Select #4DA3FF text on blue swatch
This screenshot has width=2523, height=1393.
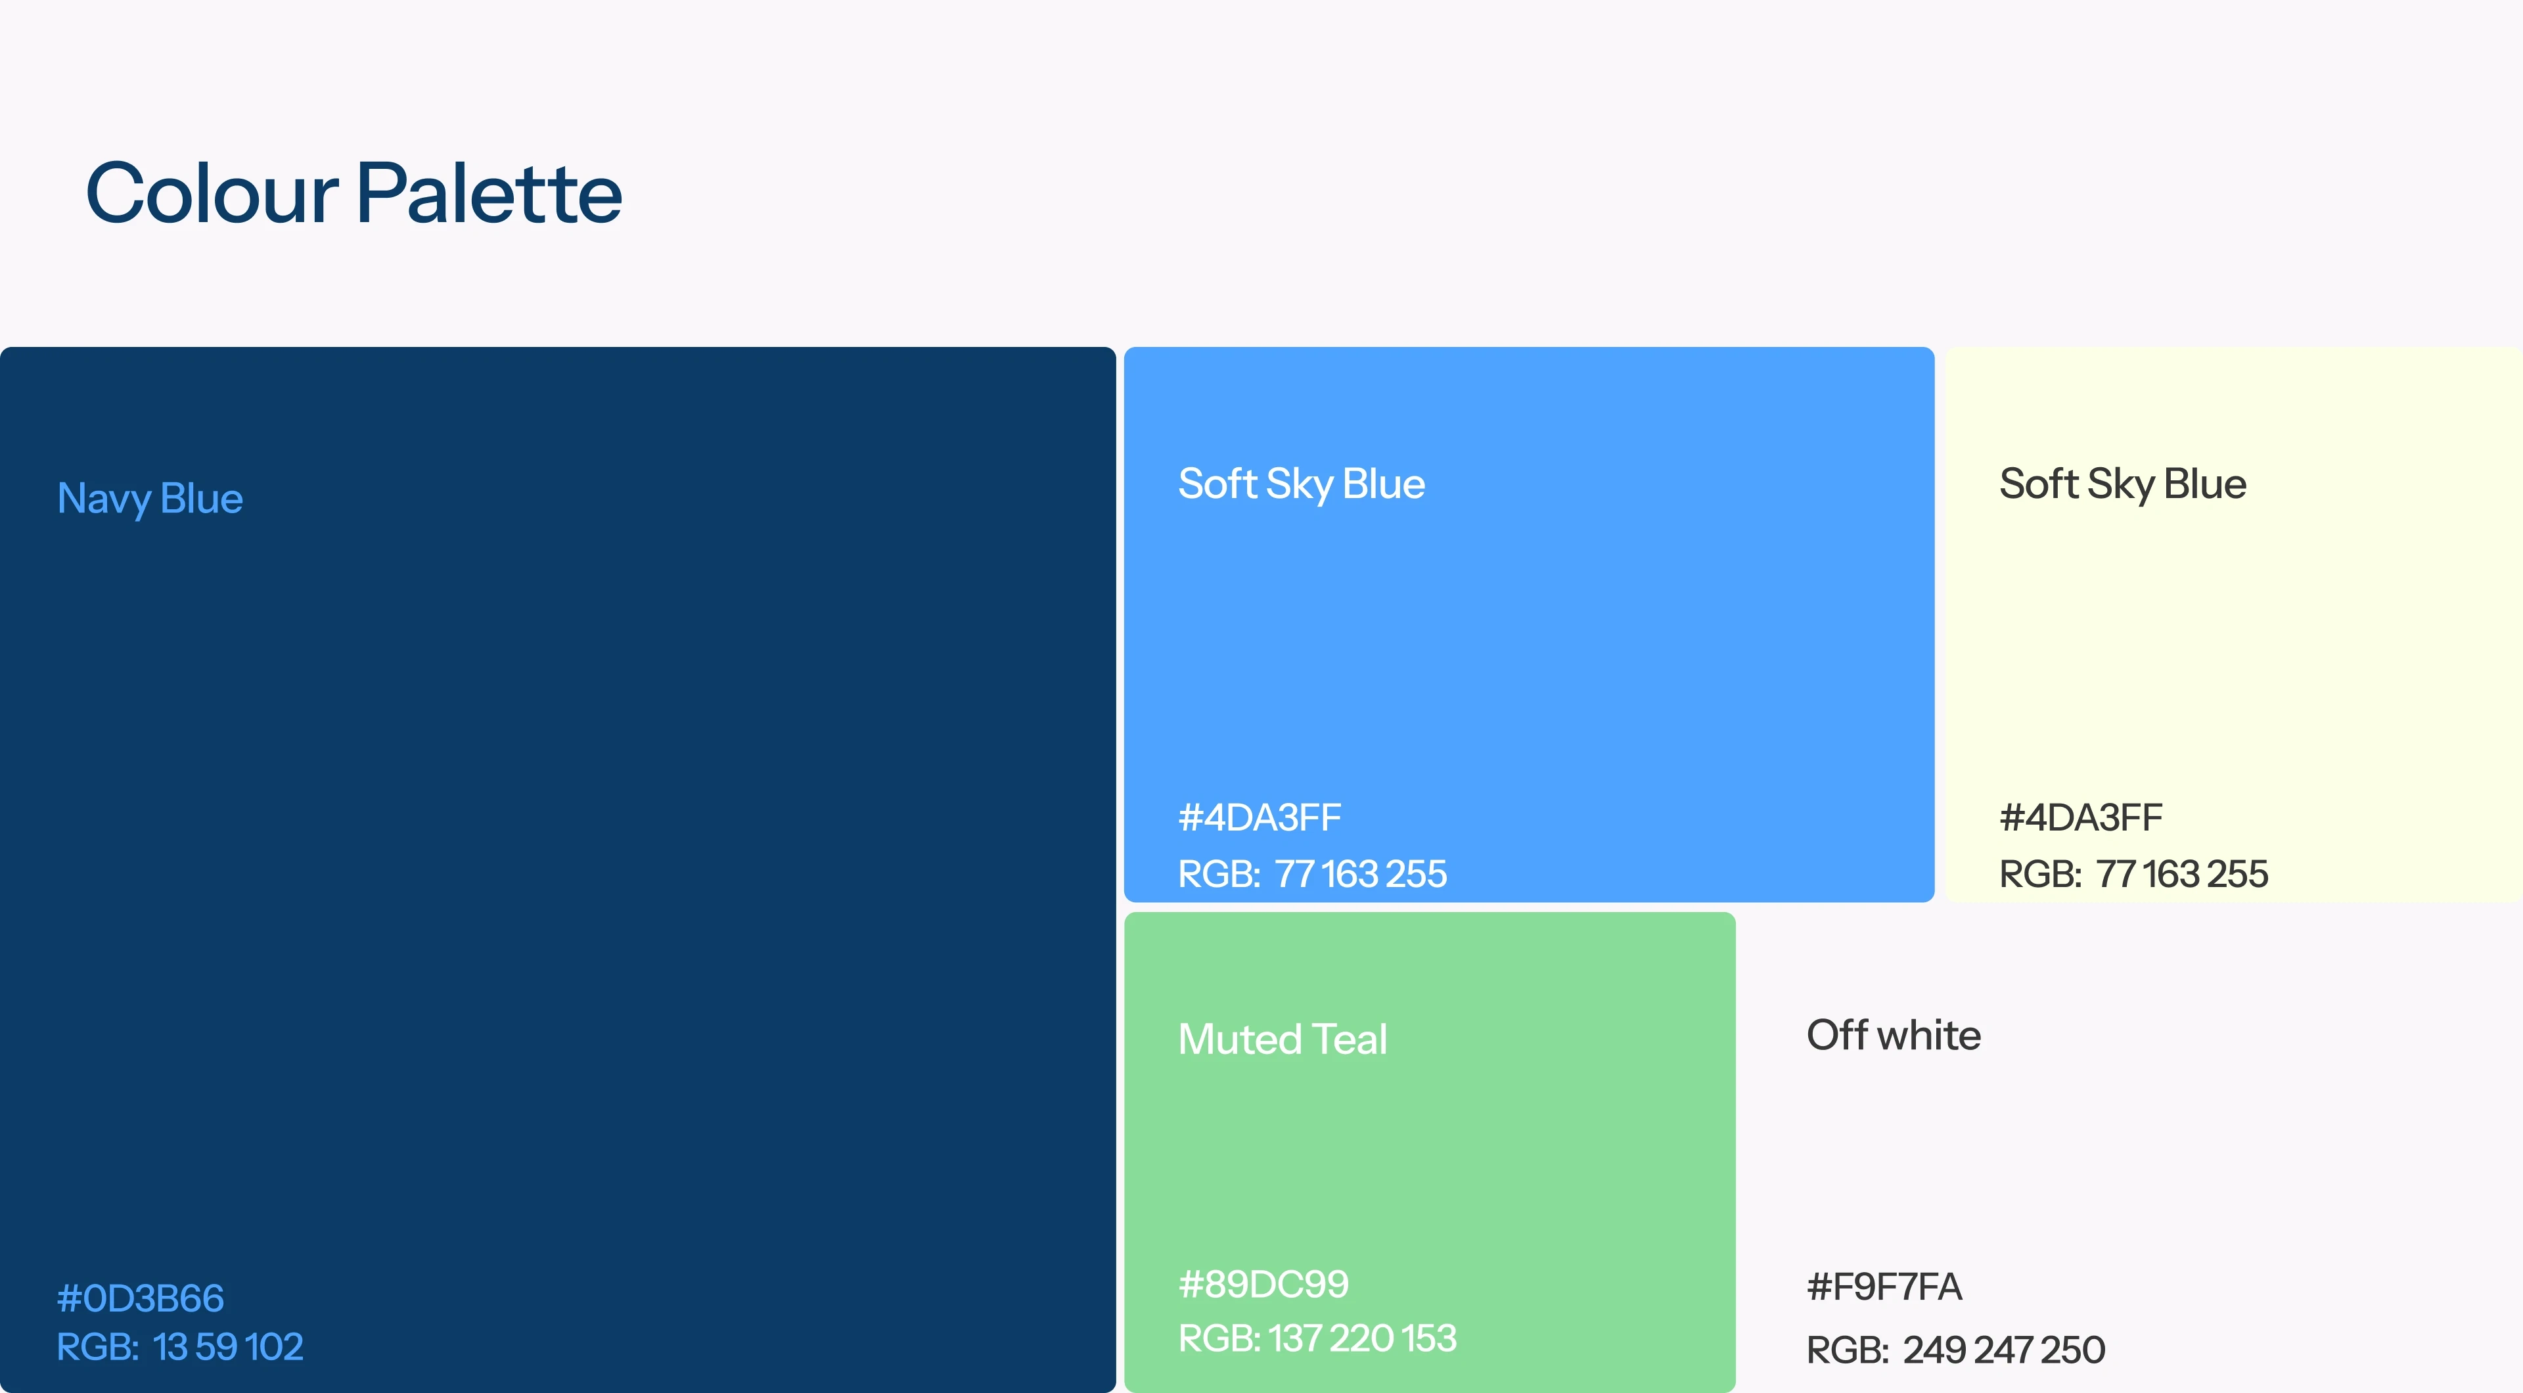[1260, 818]
